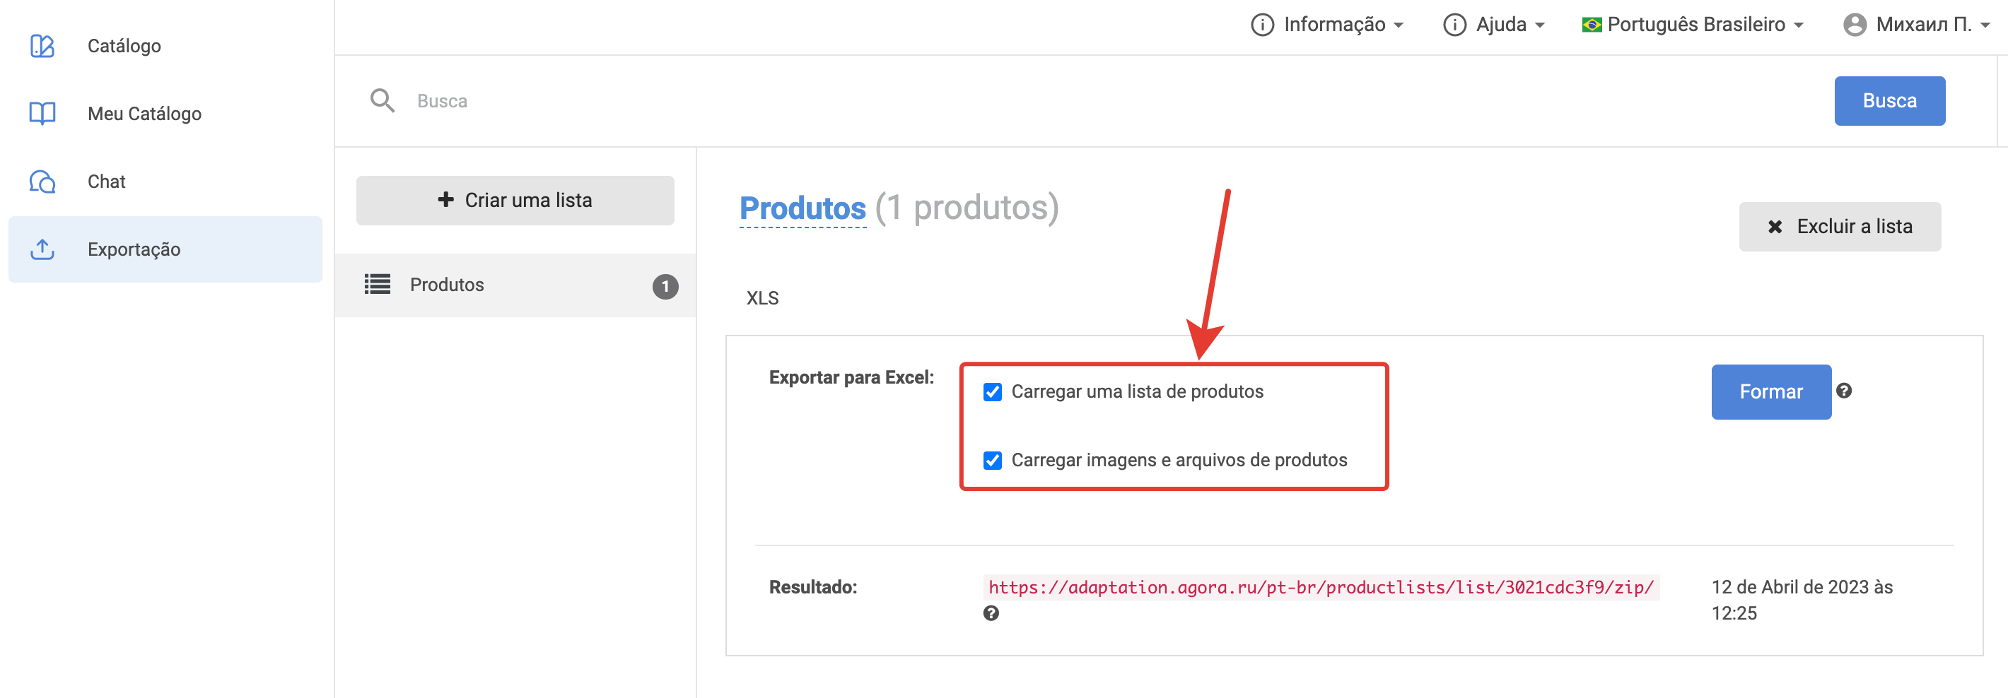This screenshot has height=698, width=2008.
Task: Expand the Informação dropdown menu
Action: (x=1328, y=25)
